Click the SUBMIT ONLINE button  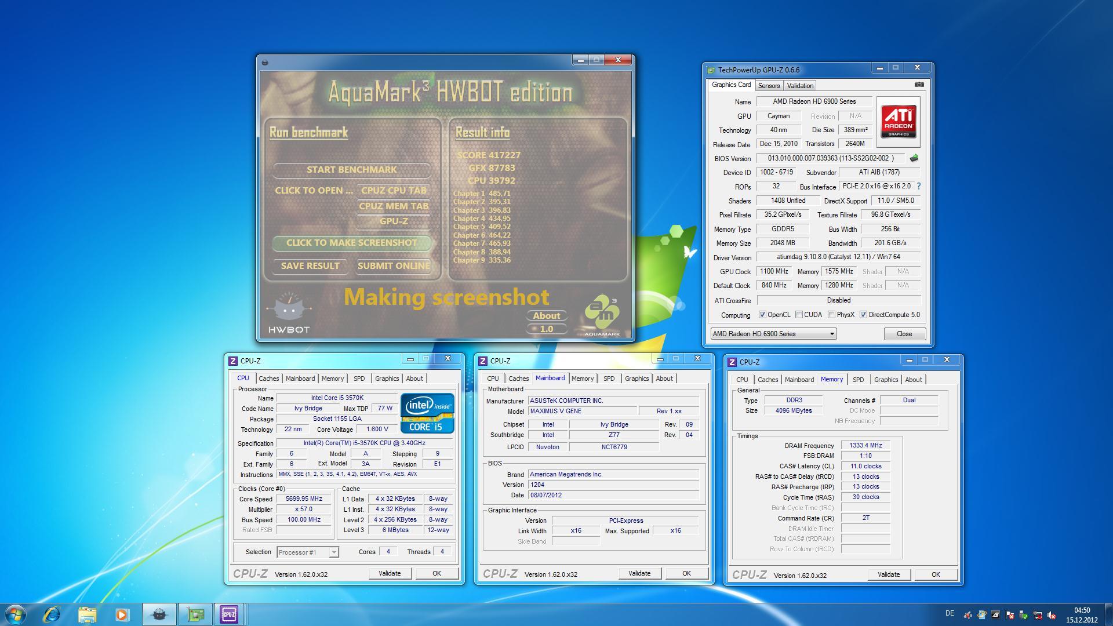(394, 266)
